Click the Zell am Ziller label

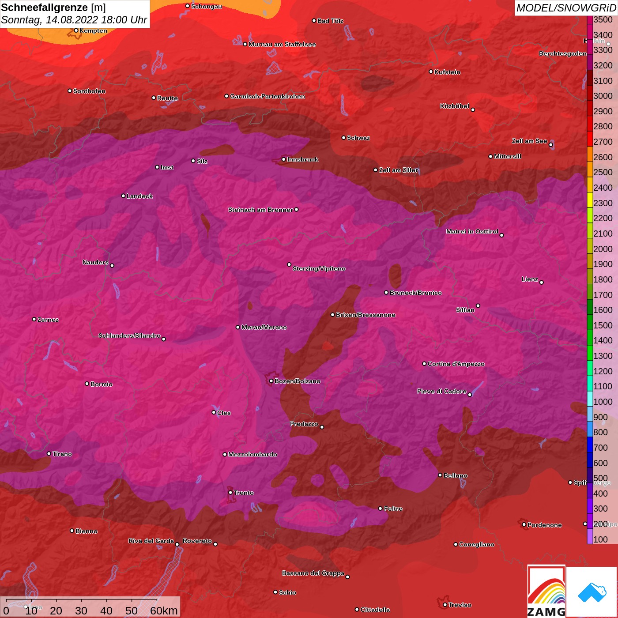399,170
